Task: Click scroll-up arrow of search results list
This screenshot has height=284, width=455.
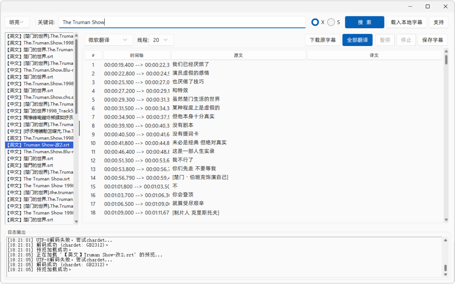Action: [x=76, y=35]
